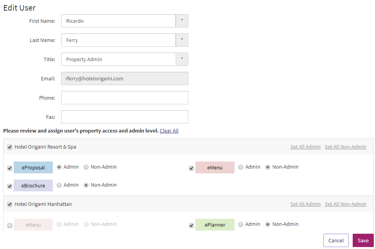Select Non-Admin for eBrochure
375x249 pixels.
86,185
